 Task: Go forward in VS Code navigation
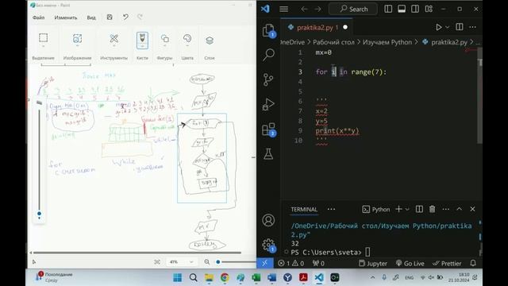point(318,9)
